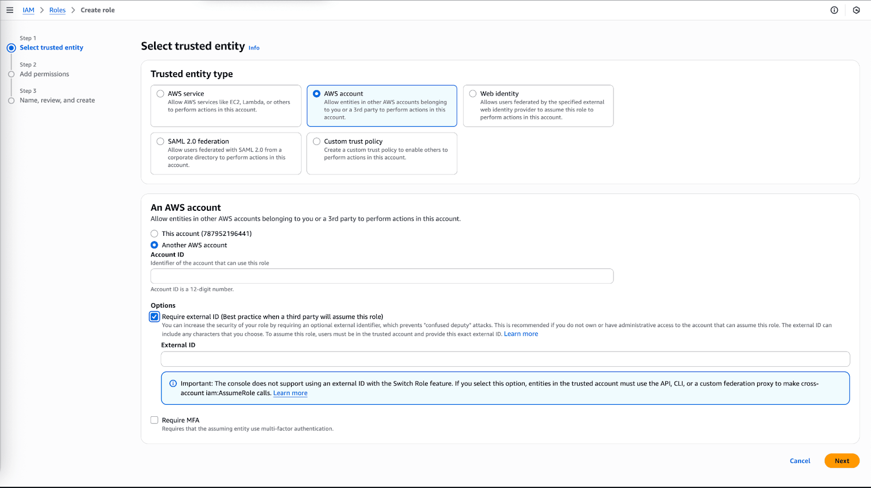View recently visited services icon
871x488 pixels.
(x=856, y=10)
